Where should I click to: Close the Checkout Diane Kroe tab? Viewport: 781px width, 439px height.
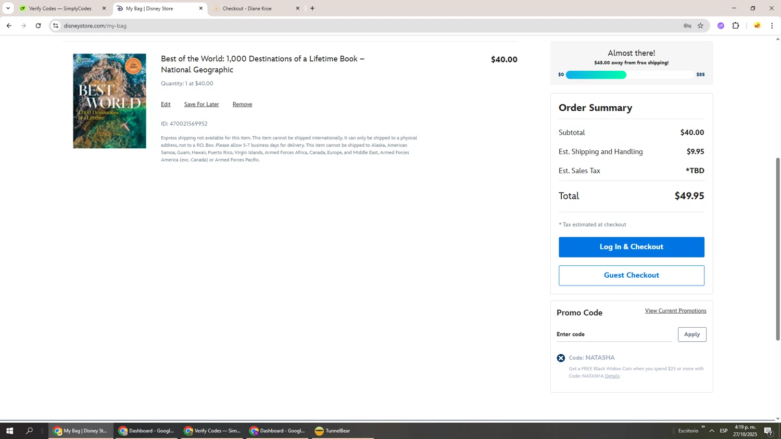298,8
